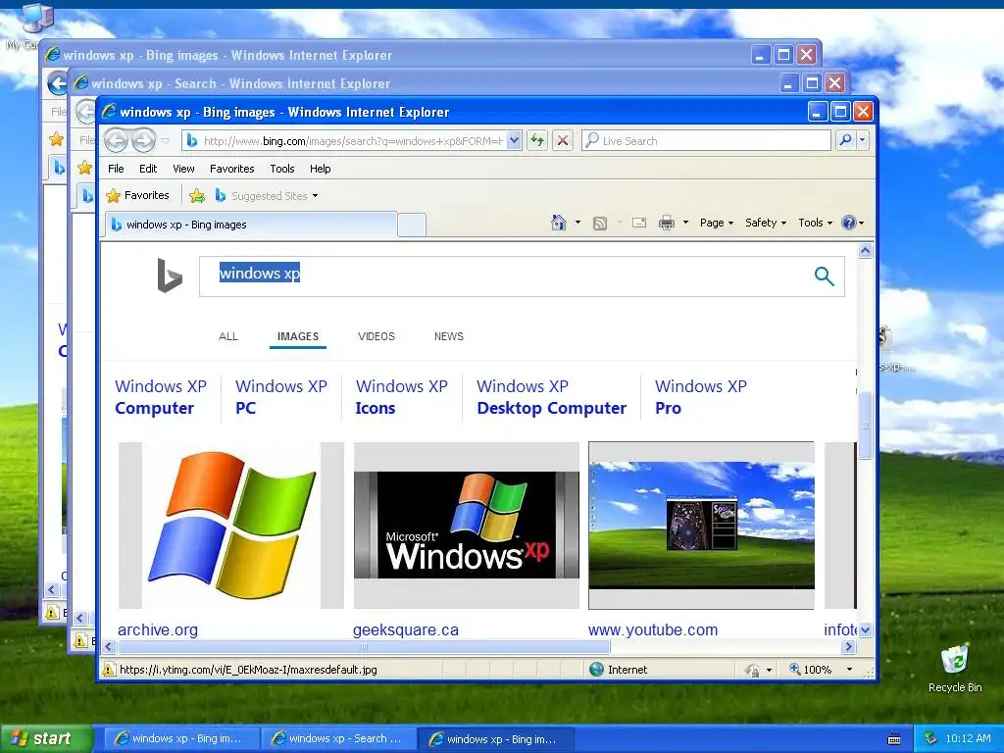1004x753 pixels.
Task: Click the Windows XP Desktop Computer link
Action: (x=551, y=397)
